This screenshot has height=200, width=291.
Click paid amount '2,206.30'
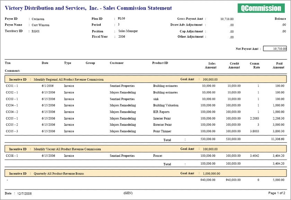tap(279, 118)
